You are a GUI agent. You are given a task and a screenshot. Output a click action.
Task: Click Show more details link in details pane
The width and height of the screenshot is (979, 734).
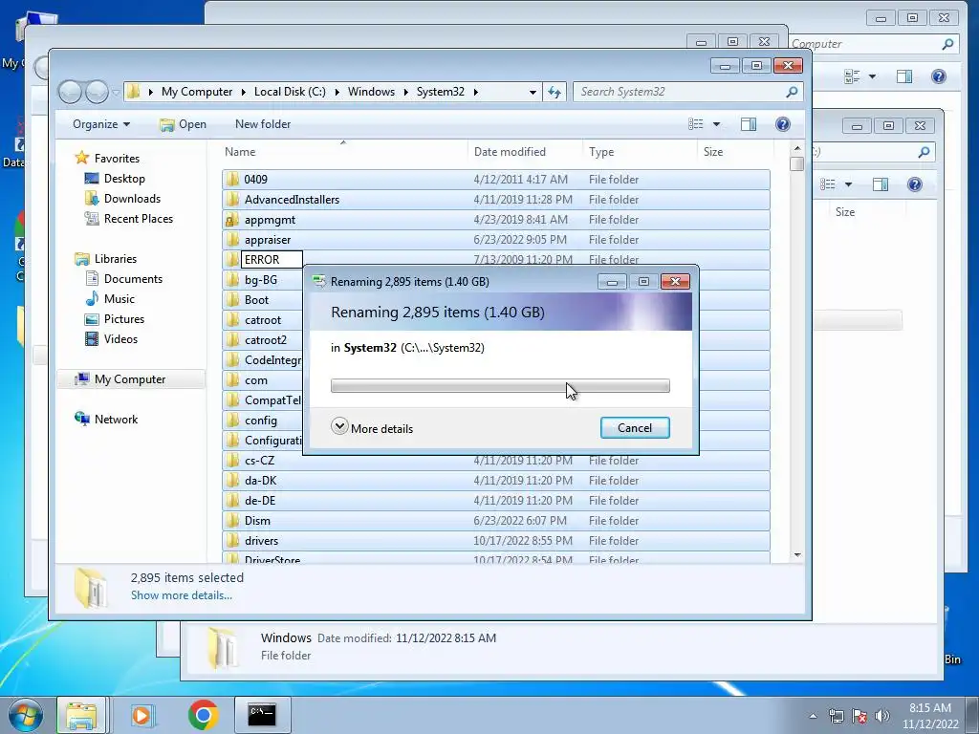click(181, 594)
